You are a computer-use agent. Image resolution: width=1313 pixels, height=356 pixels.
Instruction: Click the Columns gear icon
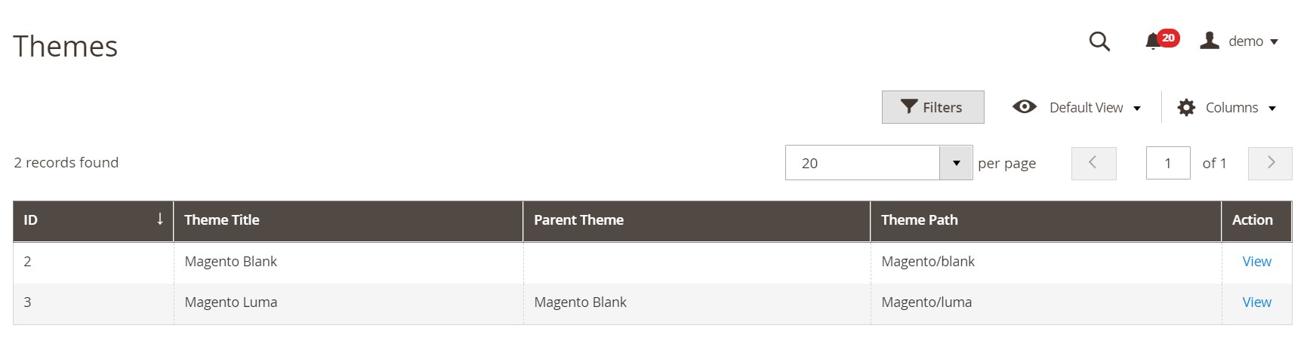click(x=1186, y=108)
